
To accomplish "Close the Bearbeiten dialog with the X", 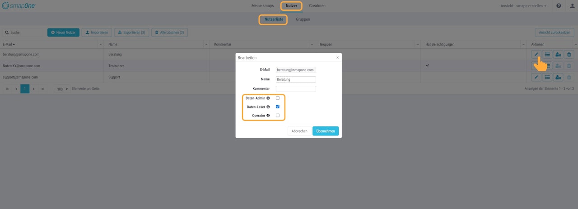I will 337,58.
